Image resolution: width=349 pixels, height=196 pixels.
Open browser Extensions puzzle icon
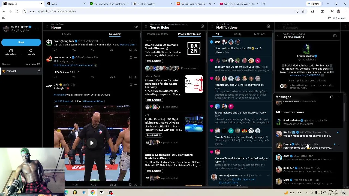tap(312, 11)
